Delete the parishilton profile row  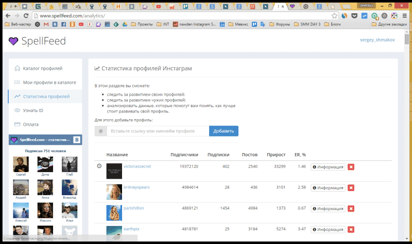pyautogui.click(x=351, y=209)
